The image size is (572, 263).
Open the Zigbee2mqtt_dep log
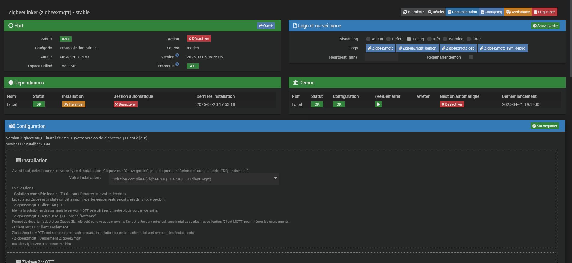click(458, 48)
